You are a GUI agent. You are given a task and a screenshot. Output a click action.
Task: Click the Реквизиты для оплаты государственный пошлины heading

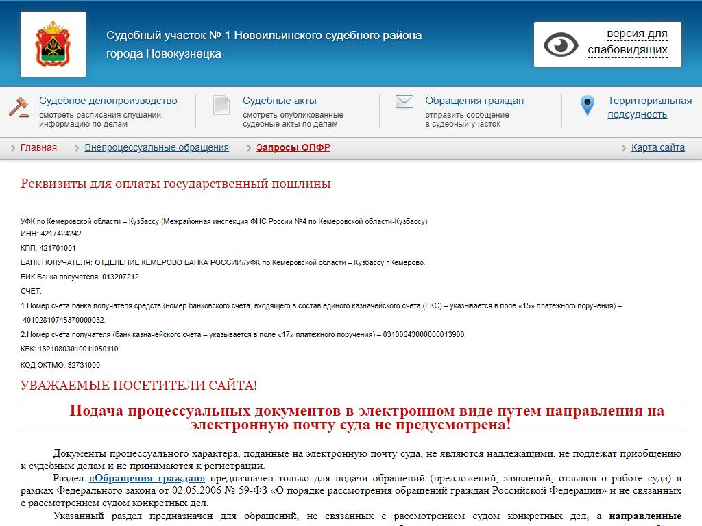[175, 184]
